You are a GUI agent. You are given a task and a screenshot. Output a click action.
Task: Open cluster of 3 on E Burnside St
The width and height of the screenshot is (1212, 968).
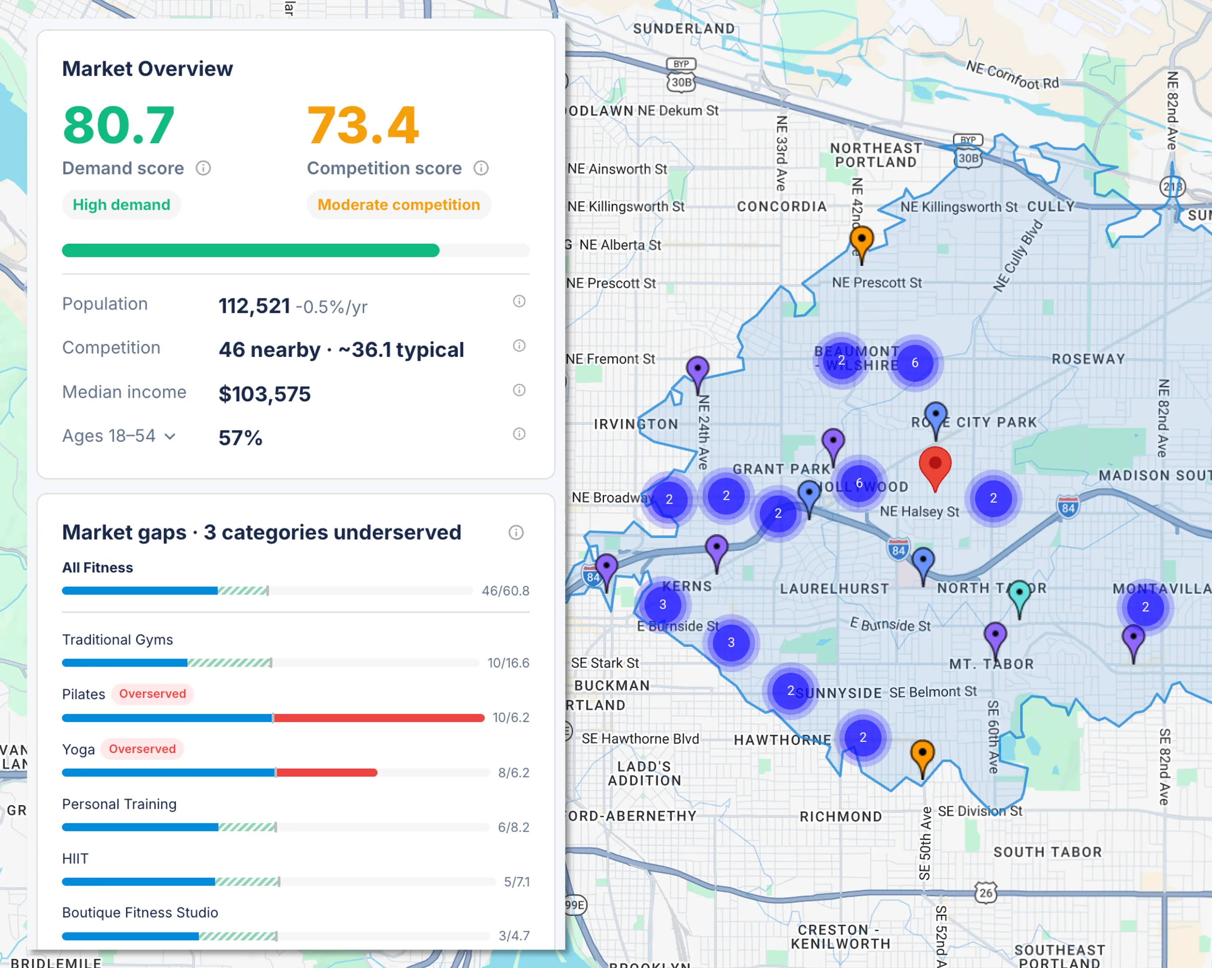[731, 642]
